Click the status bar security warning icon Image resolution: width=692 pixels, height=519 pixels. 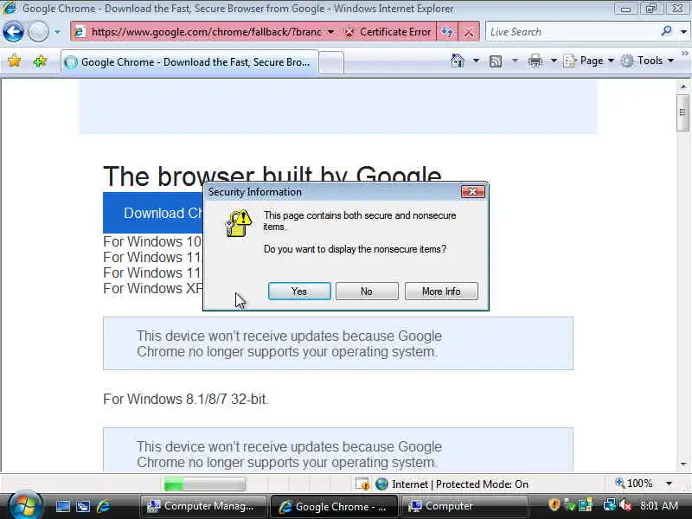pos(362,484)
